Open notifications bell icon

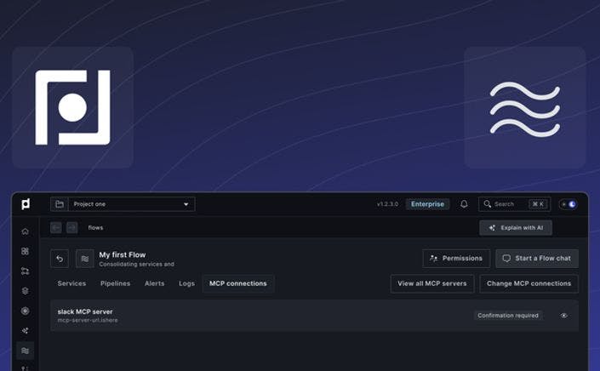click(x=464, y=204)
